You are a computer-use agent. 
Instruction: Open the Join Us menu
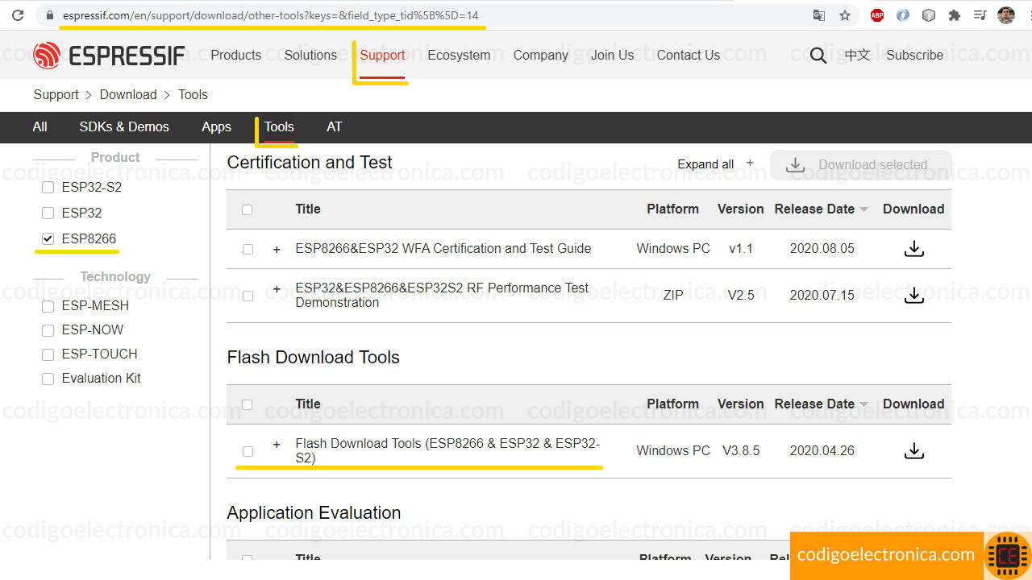tap(612, 55)
